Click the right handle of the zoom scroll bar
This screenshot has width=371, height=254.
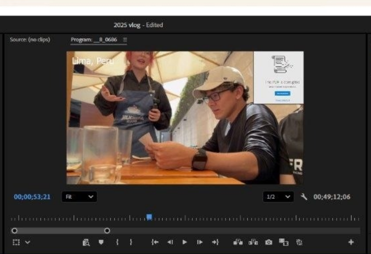click(107, 230)
